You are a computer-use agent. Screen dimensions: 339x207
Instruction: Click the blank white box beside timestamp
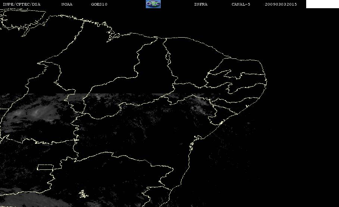[x=322, y=4]
